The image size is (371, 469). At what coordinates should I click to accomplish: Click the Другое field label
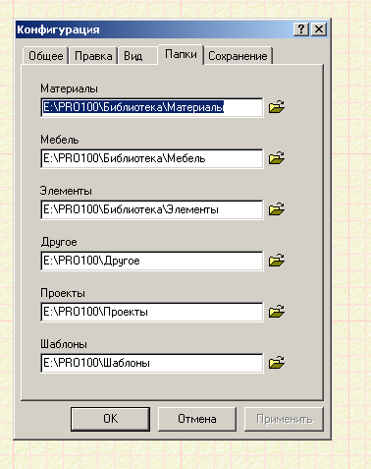(59, 243)
